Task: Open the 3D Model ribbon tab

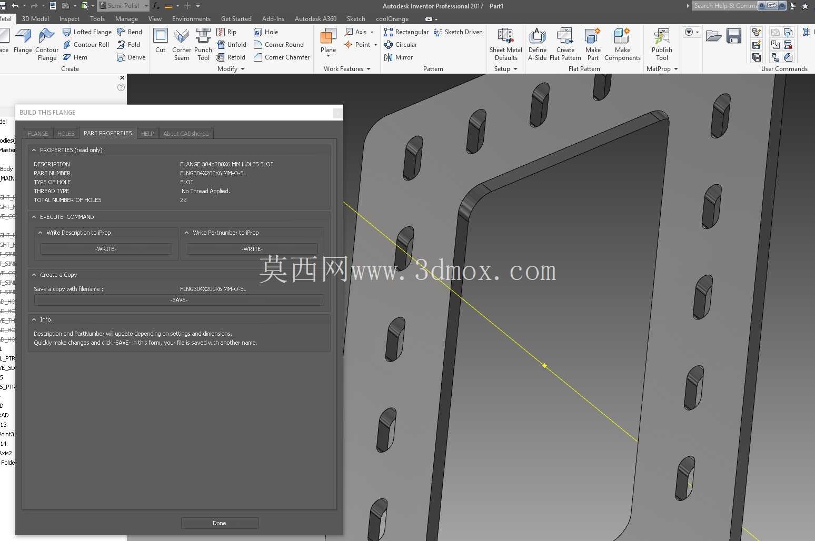Action: (x=35, y=19)
